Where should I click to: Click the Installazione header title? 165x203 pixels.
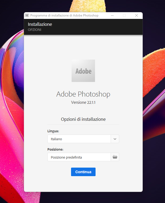tap(40, 24)
